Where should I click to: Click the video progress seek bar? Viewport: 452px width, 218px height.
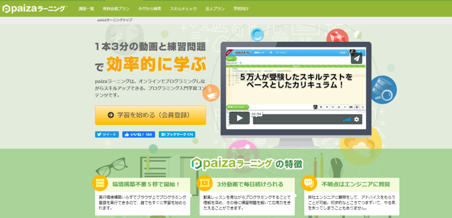point(298,119)
